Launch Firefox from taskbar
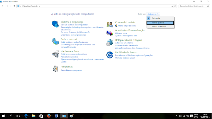Viewport: 212px width, 119px height. point(49,116)
